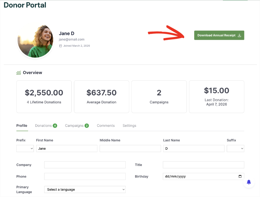Open the Birthday calendar picker icon
Image resolution: width=260 pixels, height=197 pixels.
[x=240, y=176]
